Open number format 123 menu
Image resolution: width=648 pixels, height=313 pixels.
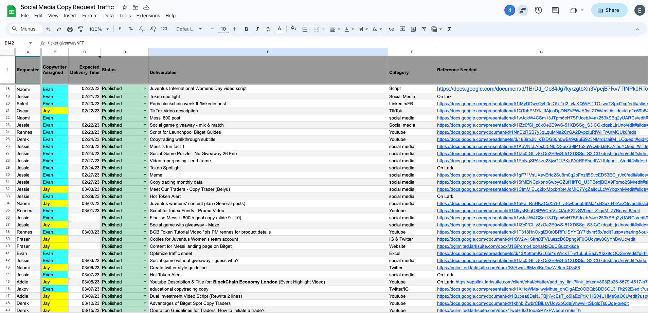coord(164,29)
